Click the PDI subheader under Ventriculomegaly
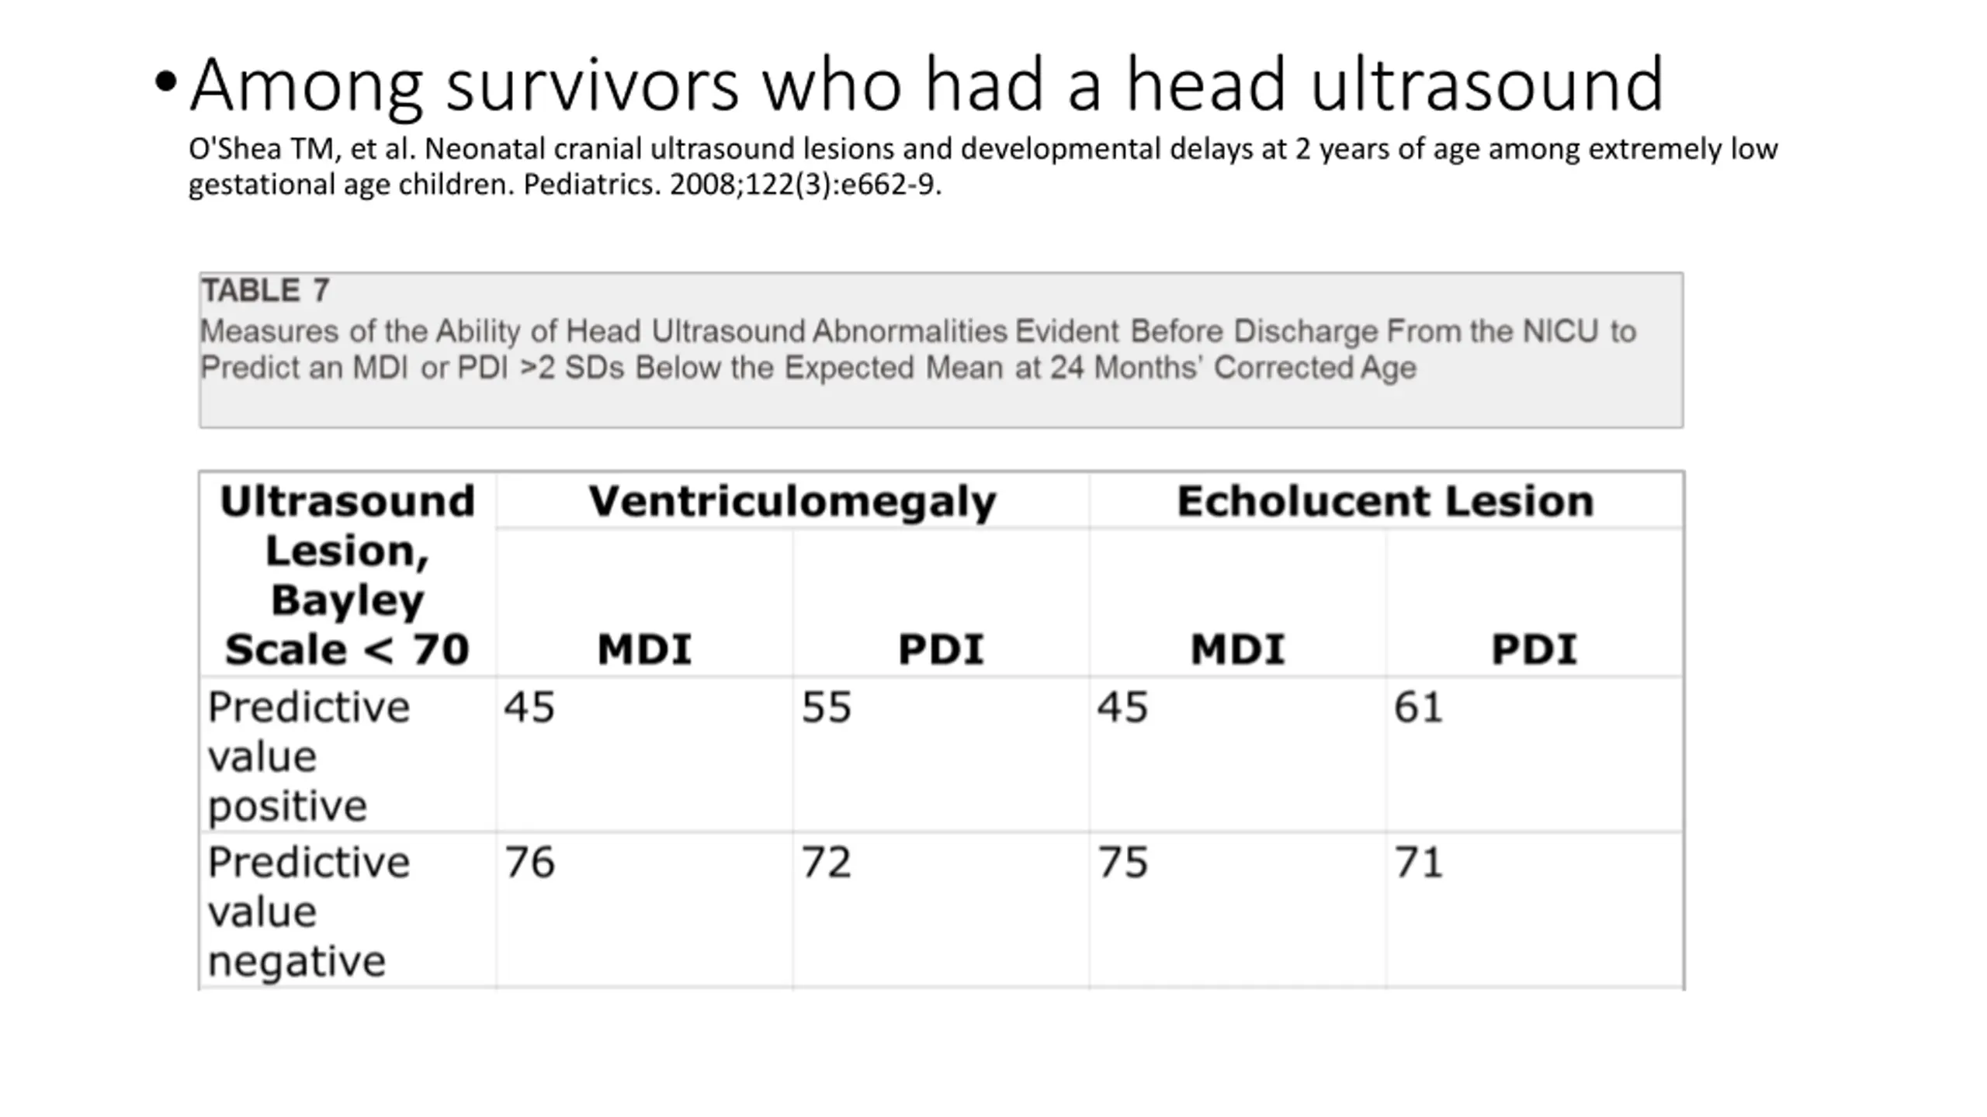This screenshot has width=1987, height=1117. 941,649
